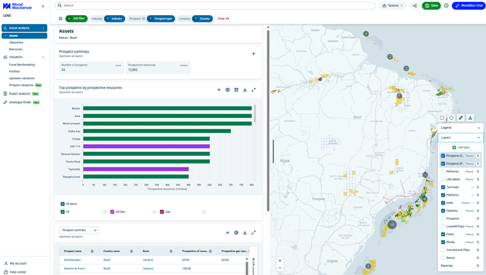The width and height of the screenshot is (486, 275).
Task: Select the polygon draw tool on map
Action: click(x=451, y=118)
